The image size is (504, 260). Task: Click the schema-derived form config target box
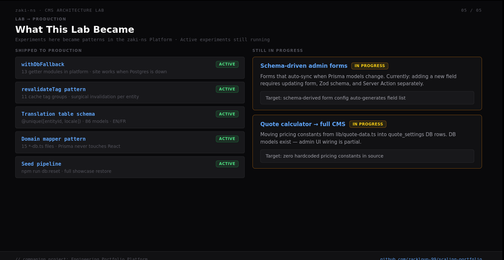pyautogui.click(x=367, y=98)
